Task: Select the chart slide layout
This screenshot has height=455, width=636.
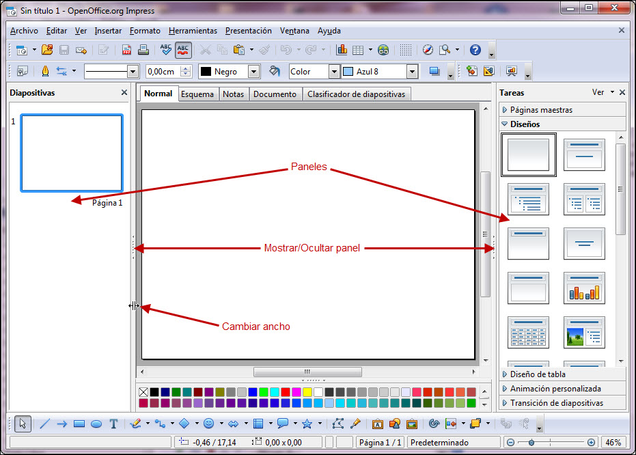Action: tap(584, 288)
